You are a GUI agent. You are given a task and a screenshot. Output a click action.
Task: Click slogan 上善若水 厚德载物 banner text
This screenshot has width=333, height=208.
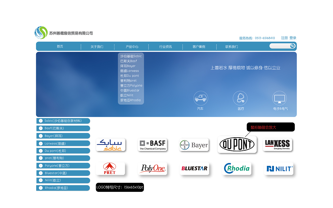[245, 68]
